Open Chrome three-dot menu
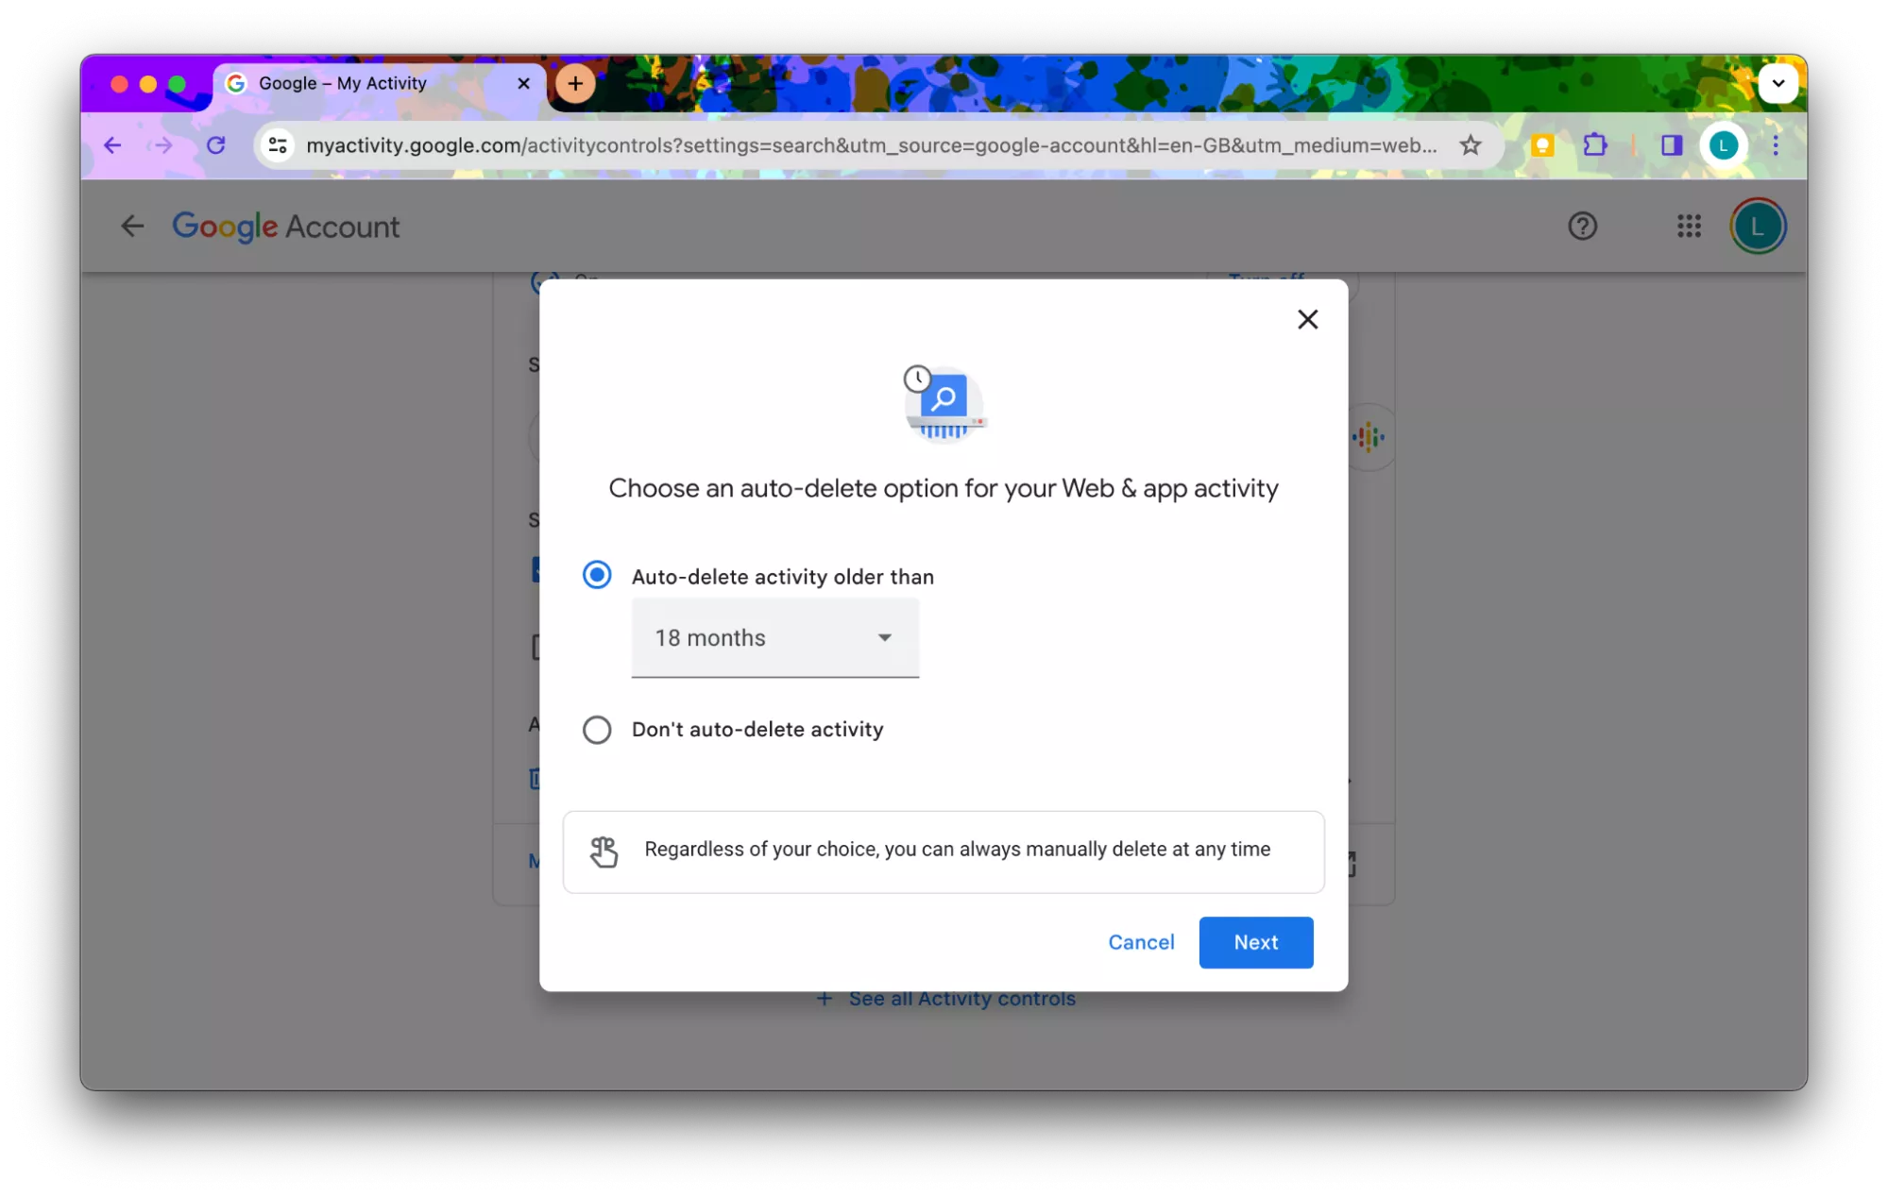 pyautogui.click(x=1776, y=145)
